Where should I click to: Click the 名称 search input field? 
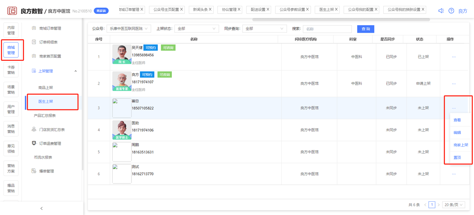327,29
